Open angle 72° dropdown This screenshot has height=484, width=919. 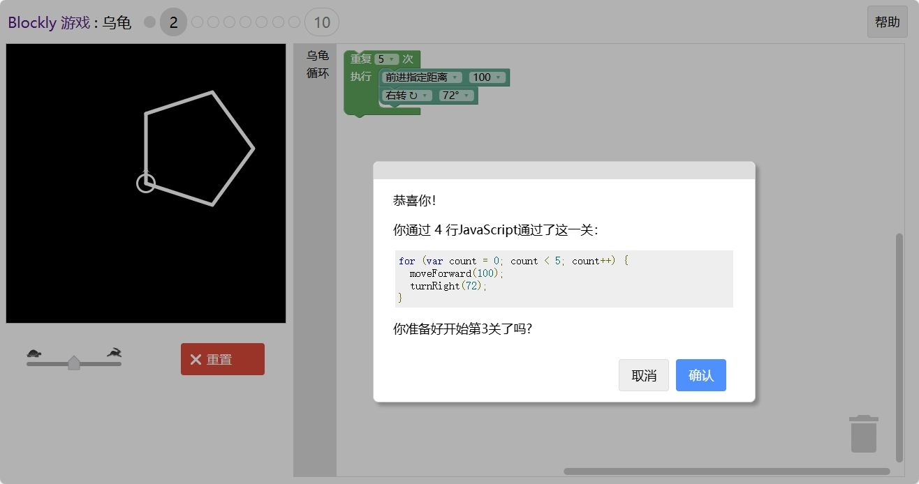click(457, 96)
